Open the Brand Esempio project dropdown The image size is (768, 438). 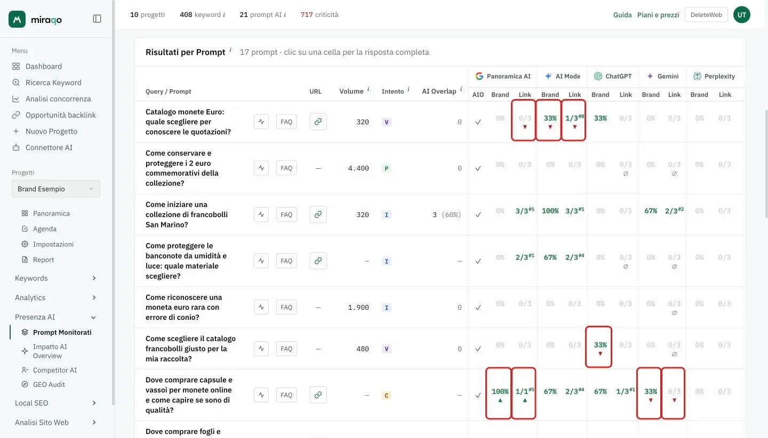tap(55, 189)
